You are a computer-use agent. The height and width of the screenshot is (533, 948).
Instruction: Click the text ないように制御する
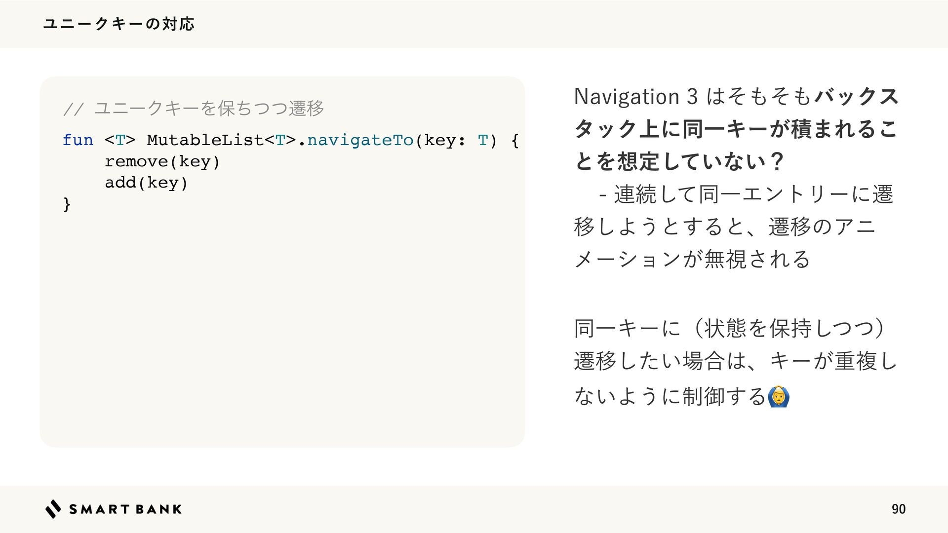[x=670, y=396]
